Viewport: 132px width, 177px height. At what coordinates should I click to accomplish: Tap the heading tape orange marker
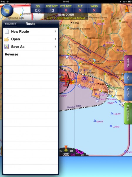point(66,147)
